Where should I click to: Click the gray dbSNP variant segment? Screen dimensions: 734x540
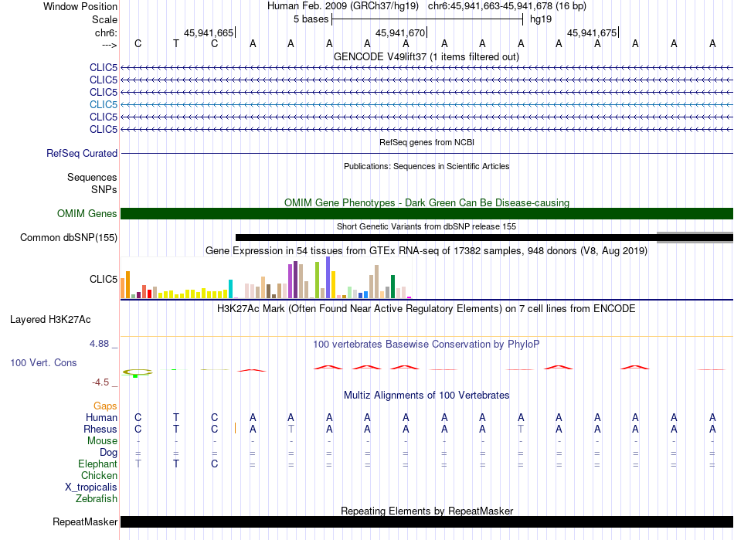[695, 237]
